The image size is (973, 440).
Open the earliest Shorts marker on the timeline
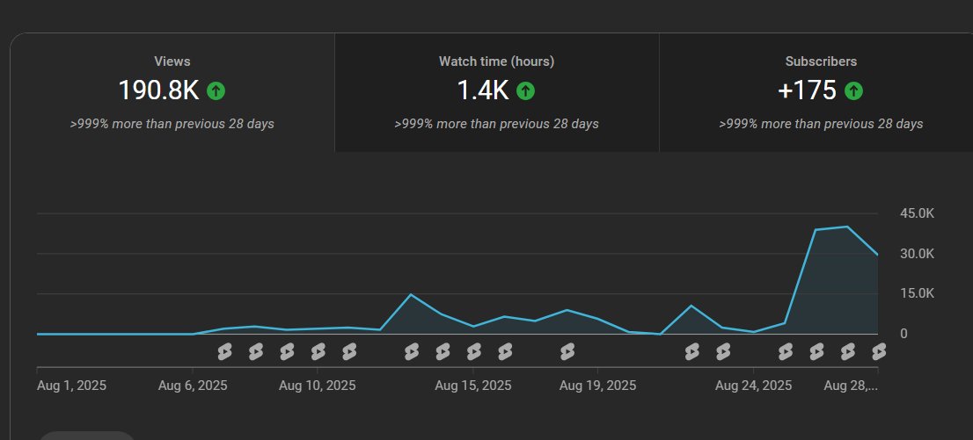click(x=224, y=353)
